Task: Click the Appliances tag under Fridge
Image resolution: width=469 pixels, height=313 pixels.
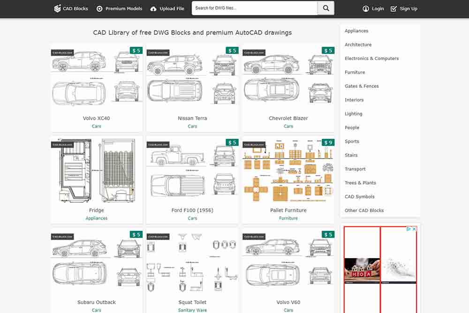Action: [x=96, y=218]
